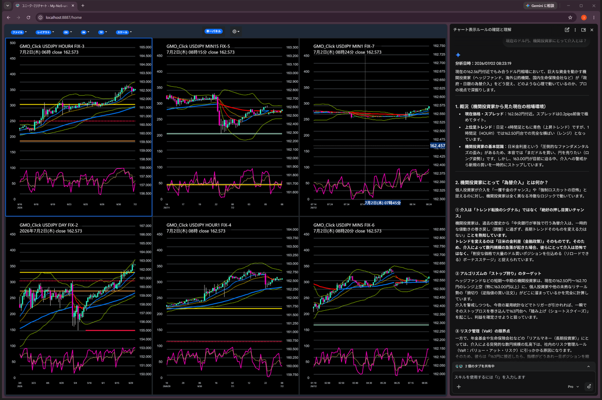Open the TF timeframe dropdown

click(102, 32)
